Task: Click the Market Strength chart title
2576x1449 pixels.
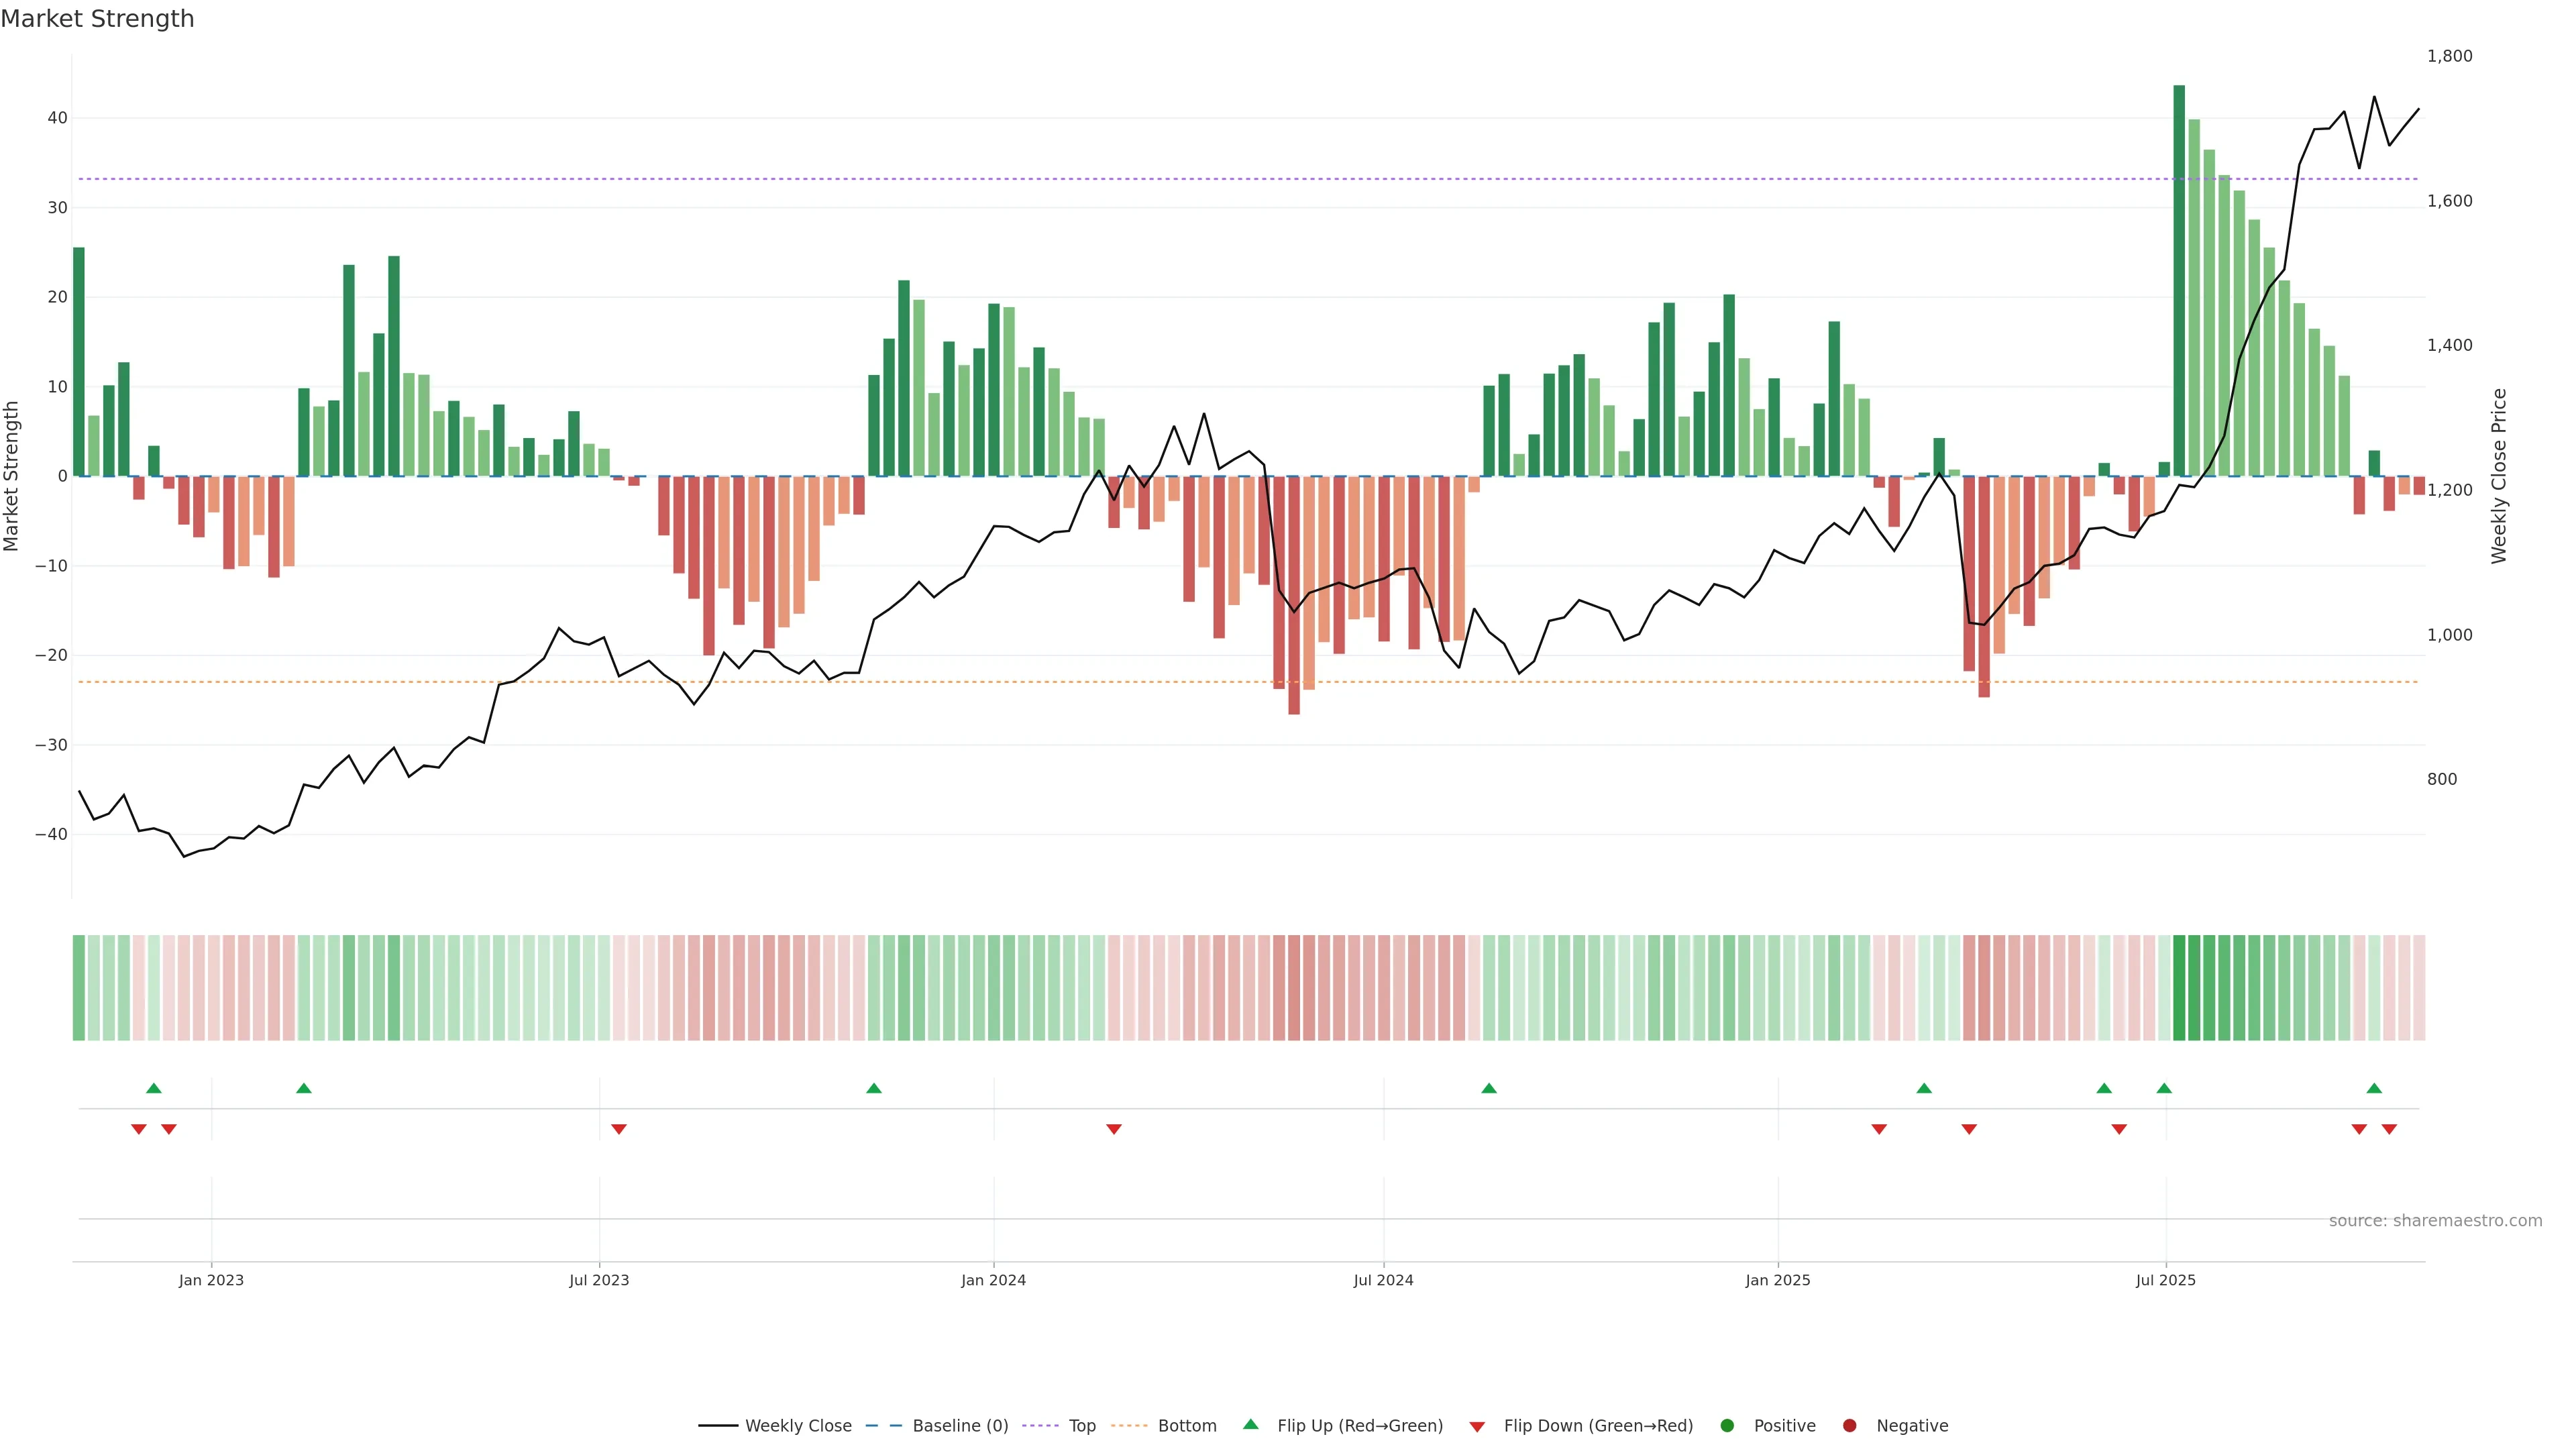Action: pyautogui.click(x=98, y=19)
